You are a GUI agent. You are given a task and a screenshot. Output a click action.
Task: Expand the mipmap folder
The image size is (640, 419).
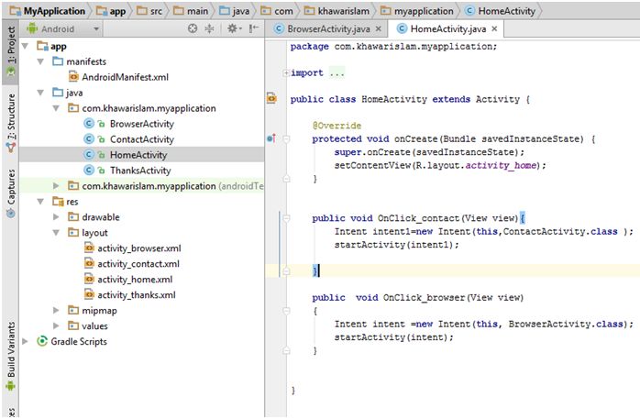[x=57, y=311]
